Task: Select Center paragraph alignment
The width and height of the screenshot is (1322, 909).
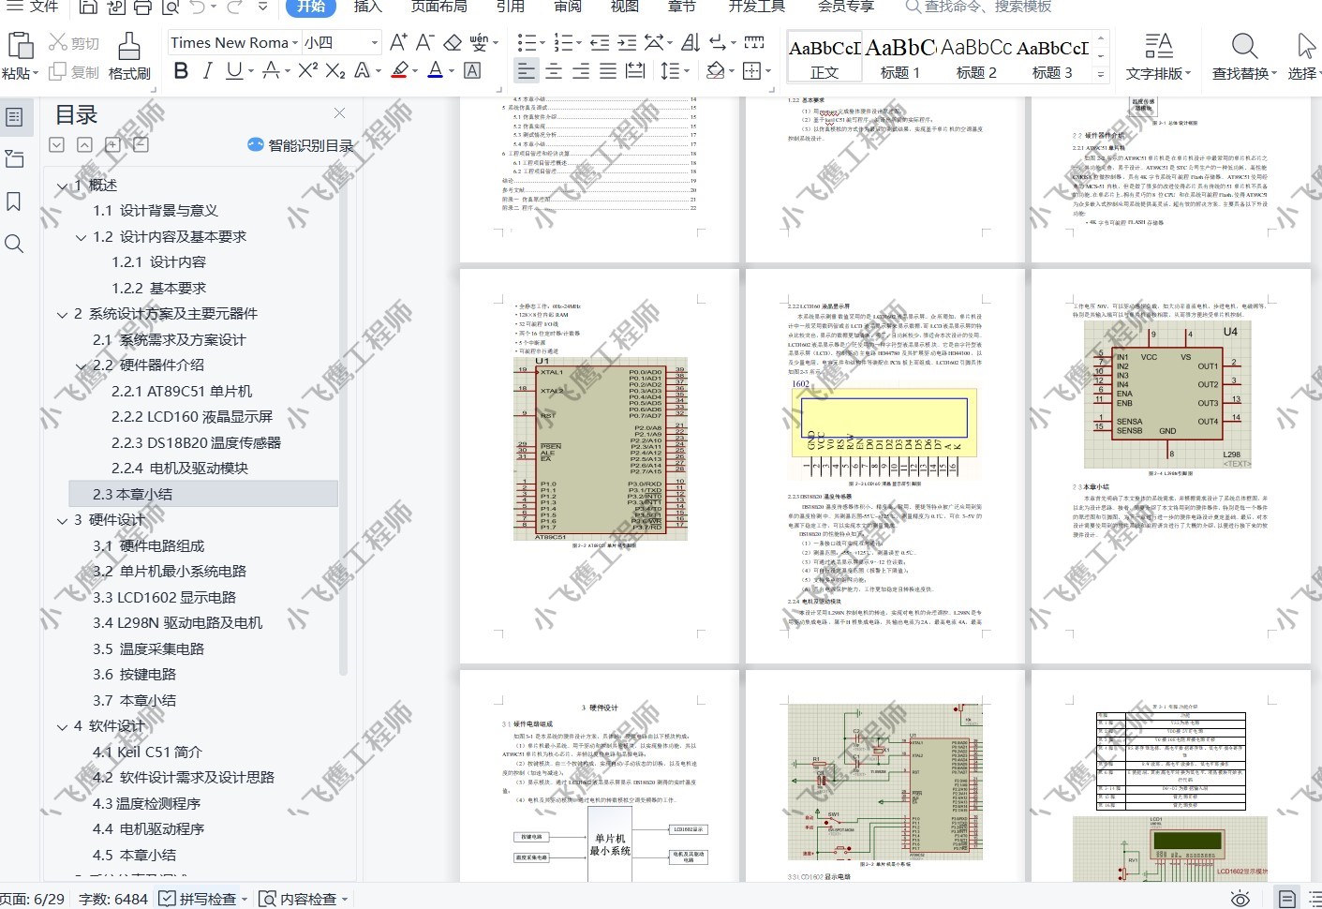Action: point(554,70)
